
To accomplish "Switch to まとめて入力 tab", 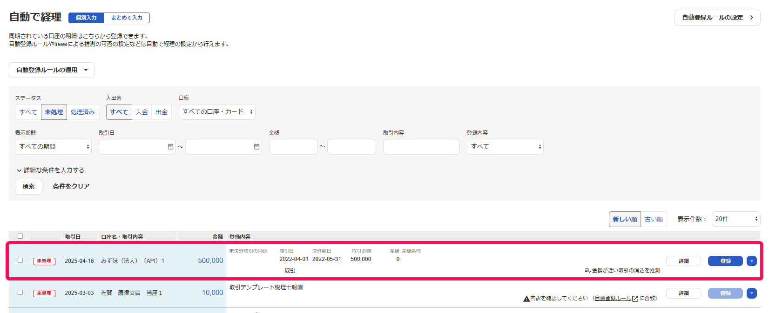I will tap(127, 18).
